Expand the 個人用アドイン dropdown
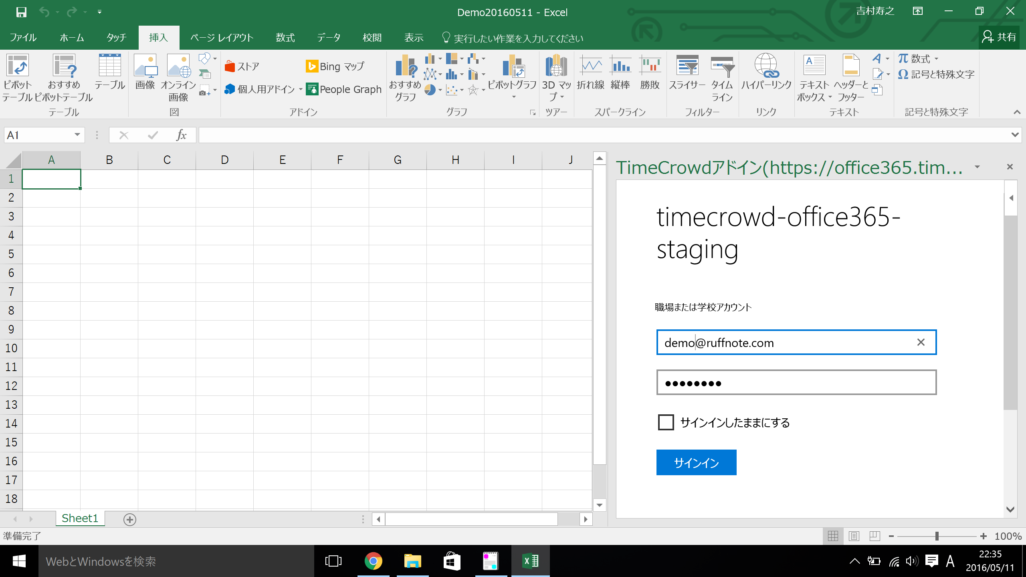This screenshot has height=577, width=1026. click(x=301, y=89)
